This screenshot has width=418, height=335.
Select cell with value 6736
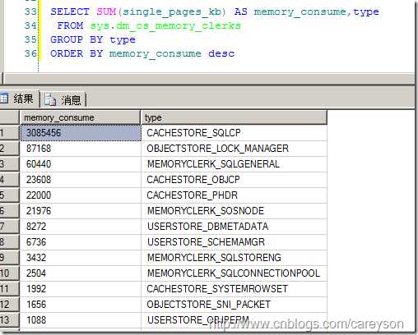point(81,242)
